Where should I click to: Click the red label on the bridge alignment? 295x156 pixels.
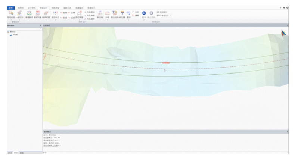(x=166, y=63)
